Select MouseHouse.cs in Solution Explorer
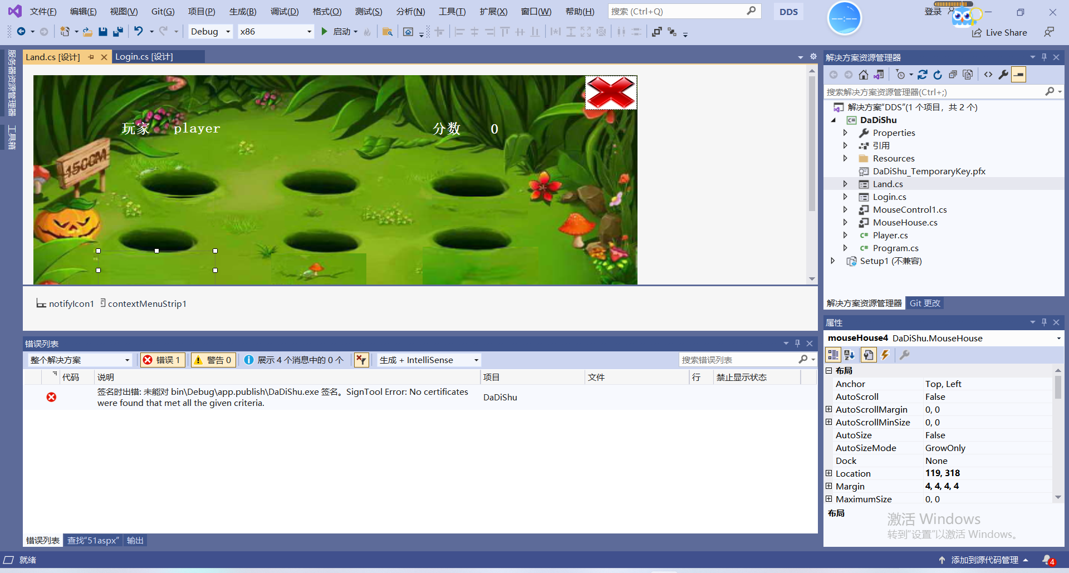 (905, 222)
